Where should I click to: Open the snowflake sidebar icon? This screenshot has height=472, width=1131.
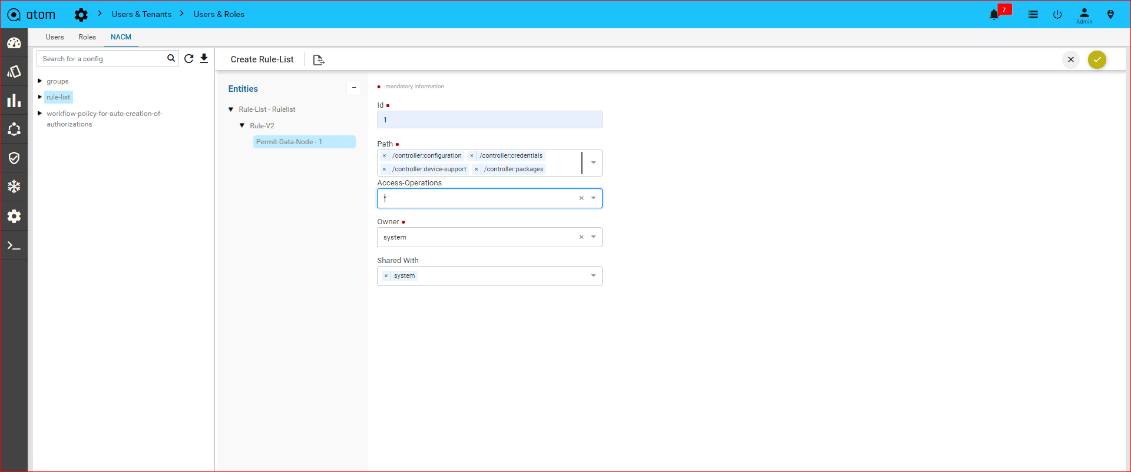[x=14, y=187]
